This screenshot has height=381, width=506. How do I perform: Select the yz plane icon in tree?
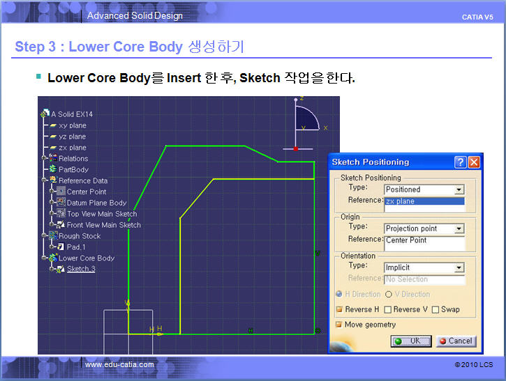click(53, 137)
